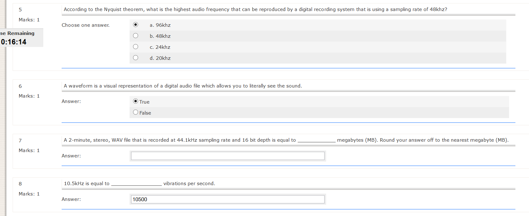Select answer a. 96khz radio button
This screenshot has height=216, width=529.
[136, 25]
